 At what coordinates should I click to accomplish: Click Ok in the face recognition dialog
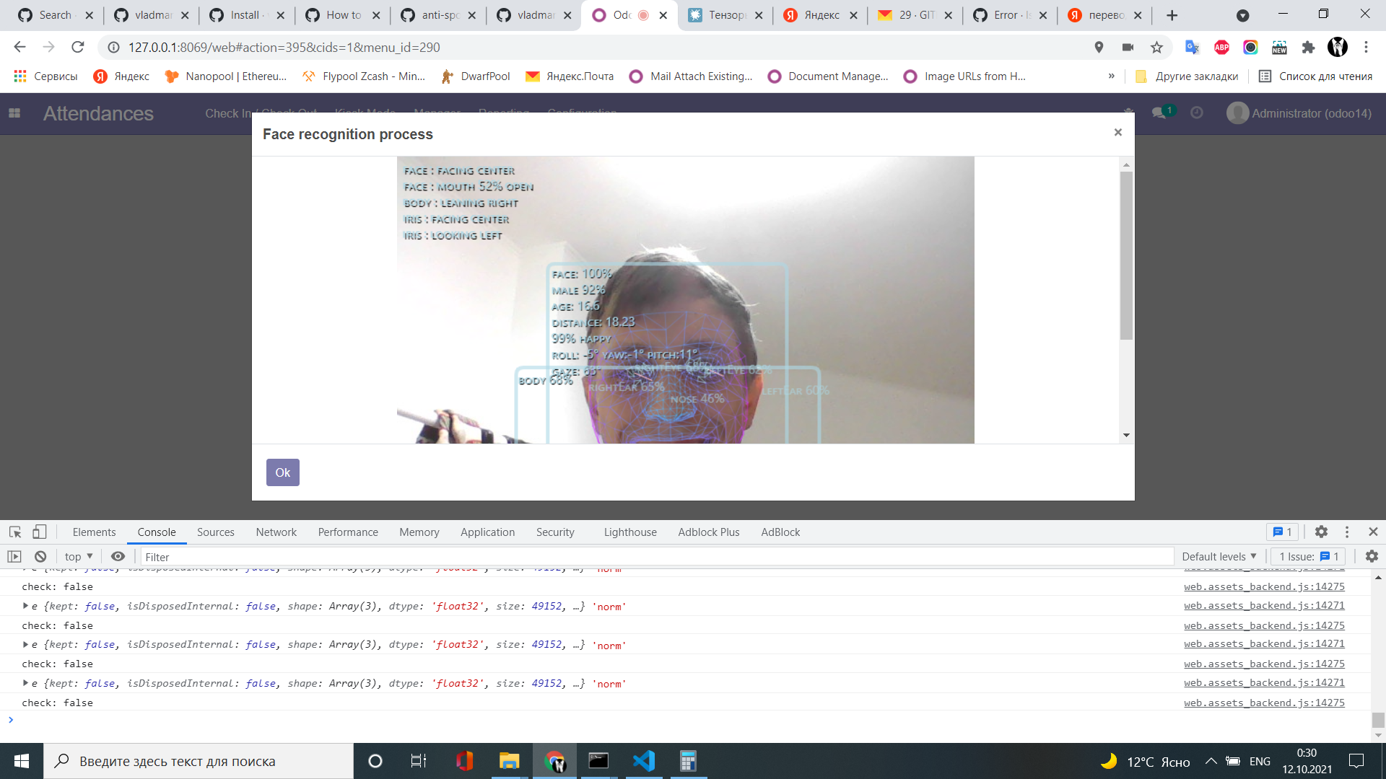(x=282, y=472)
